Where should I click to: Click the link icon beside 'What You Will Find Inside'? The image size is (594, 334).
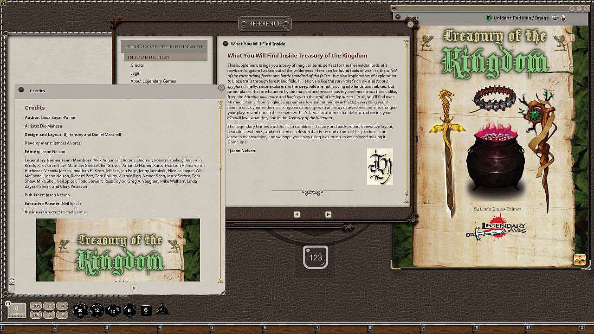(x=225, y=44)
